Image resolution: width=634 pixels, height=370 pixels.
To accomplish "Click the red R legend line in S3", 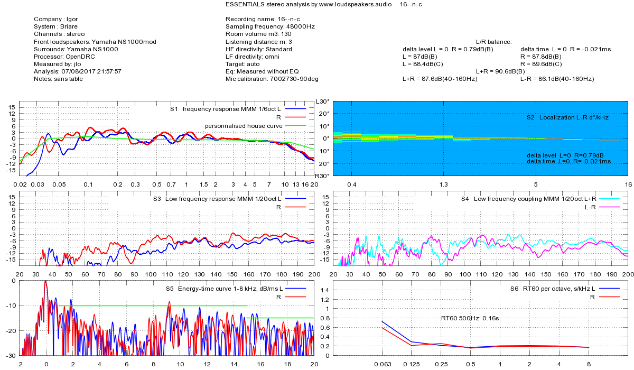I will tap(296, 207).
